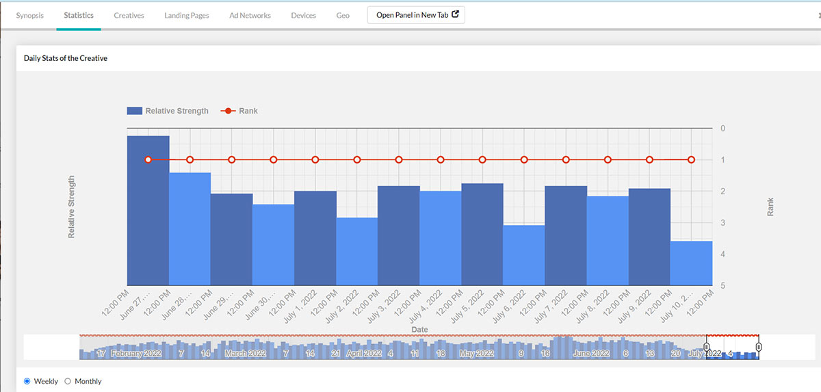Open the Geo tab

(x=343, y=15)
